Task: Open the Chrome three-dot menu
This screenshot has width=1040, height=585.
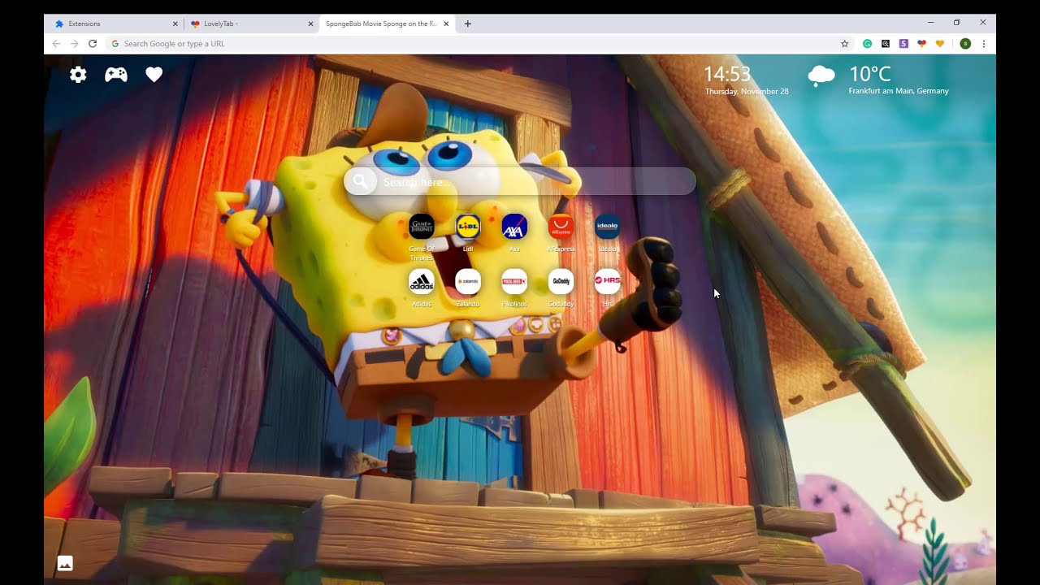Action: pos(984,44)
